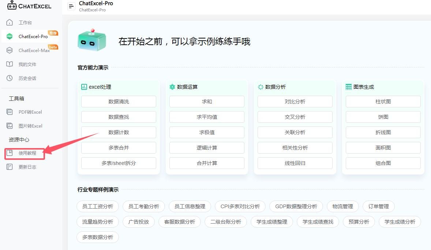Click the 柱状图 chart example
Viewport: 431px width, 250px height.
(383, 102)
